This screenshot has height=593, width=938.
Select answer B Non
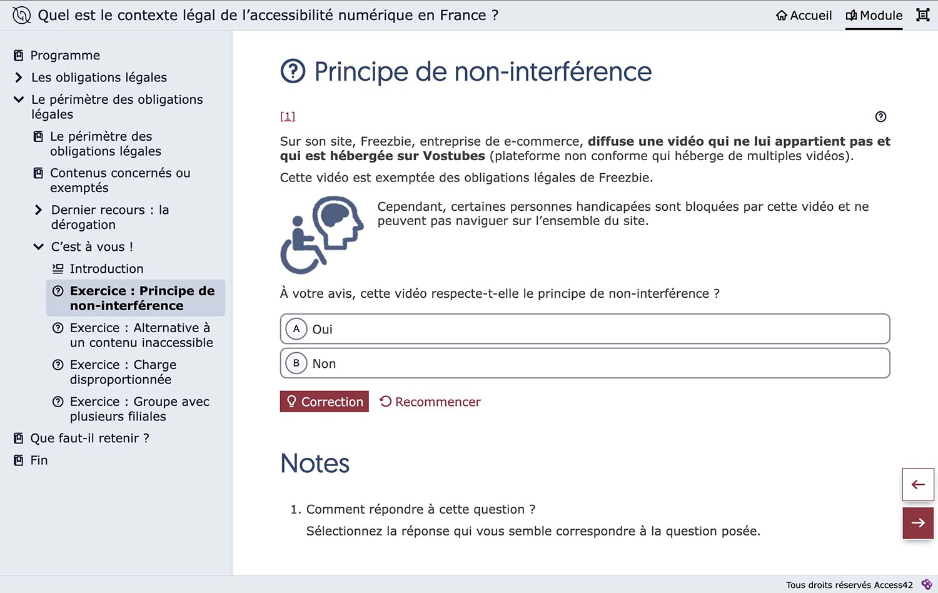tap(585, 363)
